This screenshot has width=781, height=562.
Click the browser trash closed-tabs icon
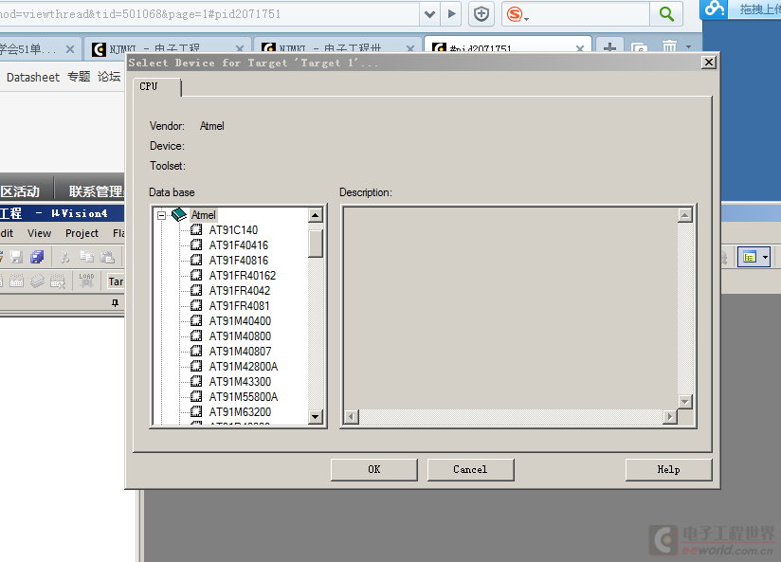coord(669,46)
